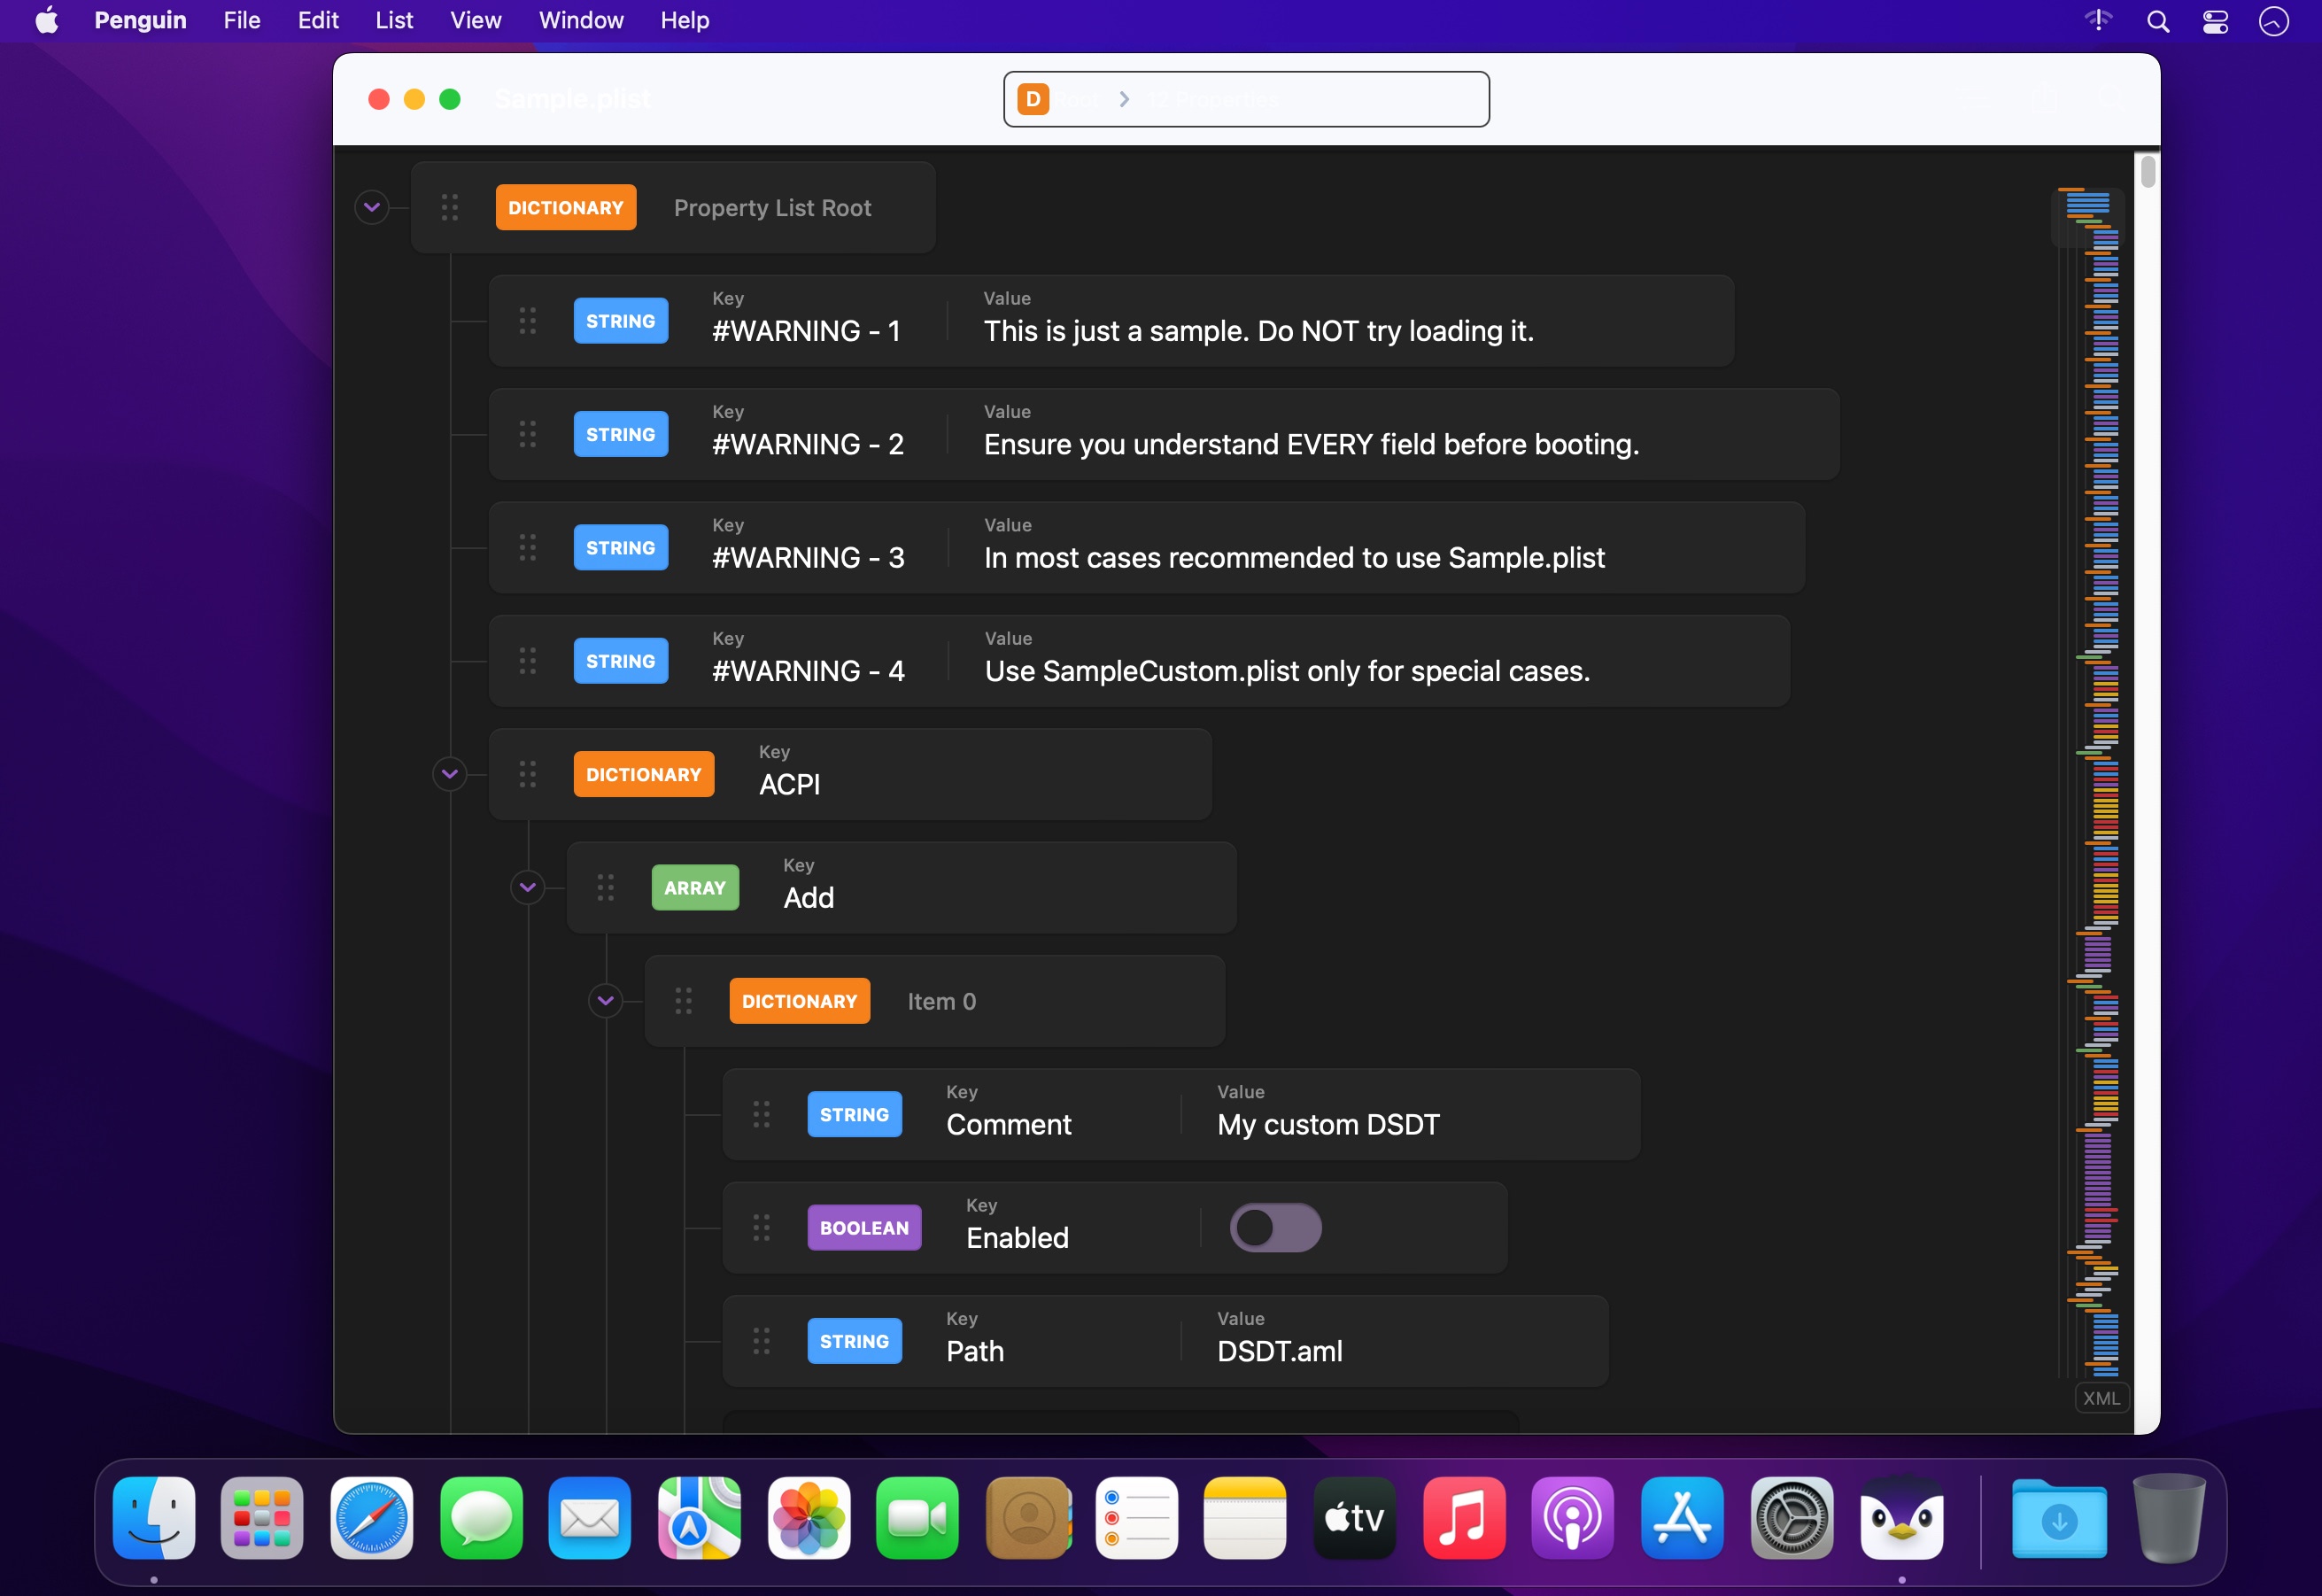Viewport: 2322px width, 1596px height.
Task: Open the View menu
Action: point(475,21)
